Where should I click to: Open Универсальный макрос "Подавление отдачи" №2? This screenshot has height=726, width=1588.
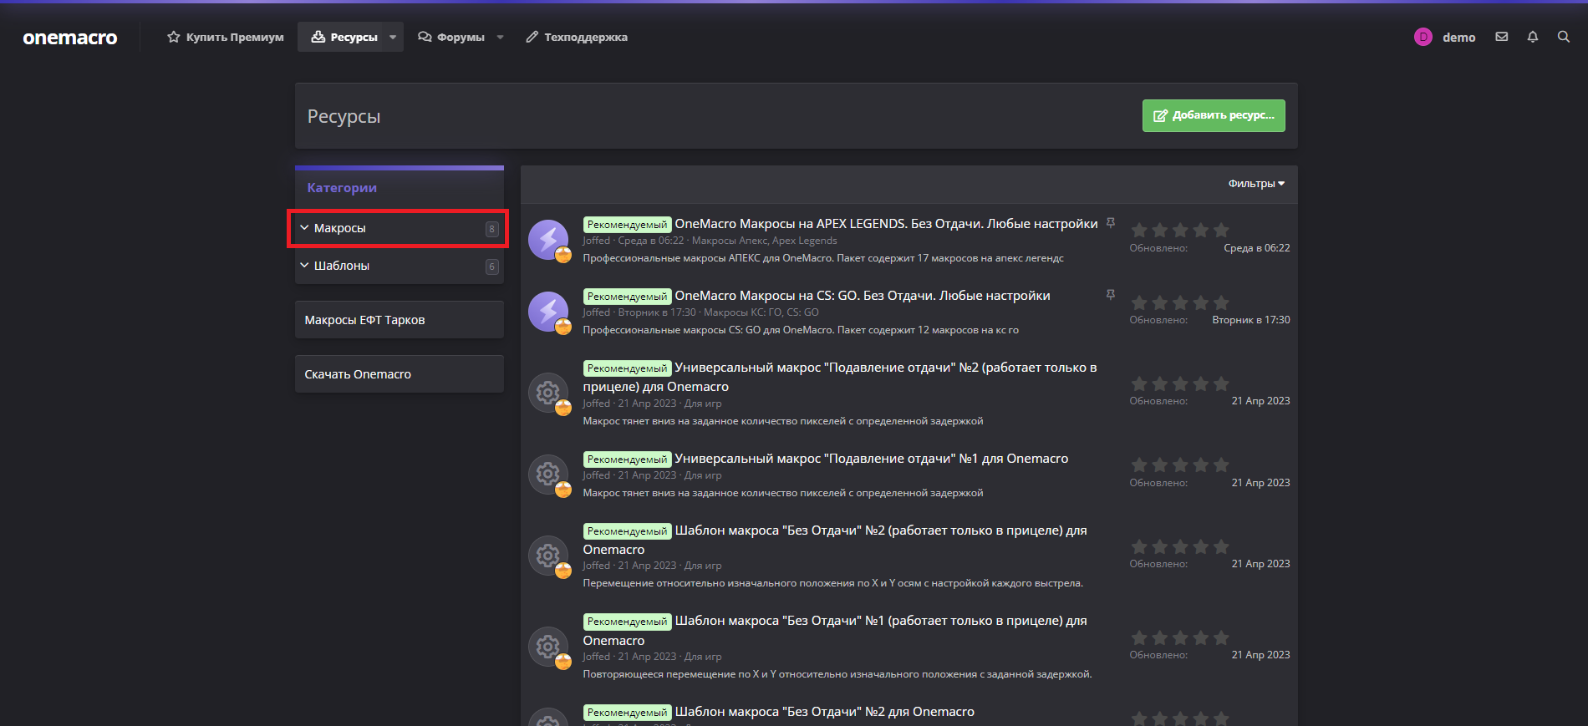tap(840, 377)
